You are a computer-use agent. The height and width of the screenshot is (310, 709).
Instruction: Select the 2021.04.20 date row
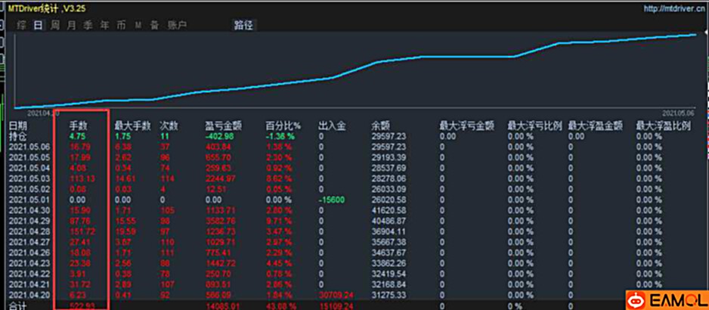tap(29, 294)
